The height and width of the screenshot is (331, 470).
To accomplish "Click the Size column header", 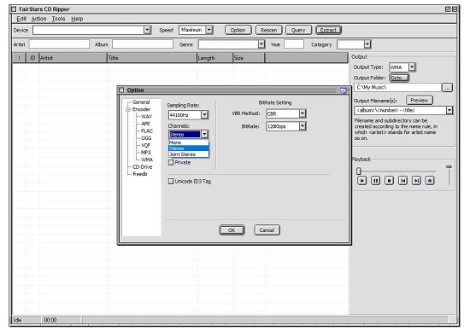I will tap(249, 58).
